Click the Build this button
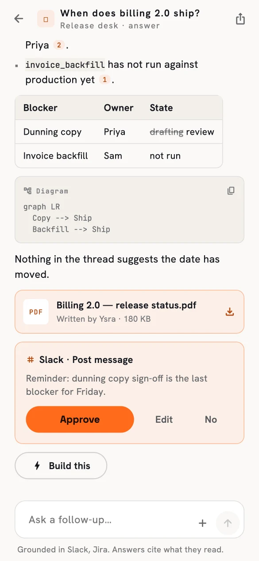259x561 pixels. click(x=61, y=466)
